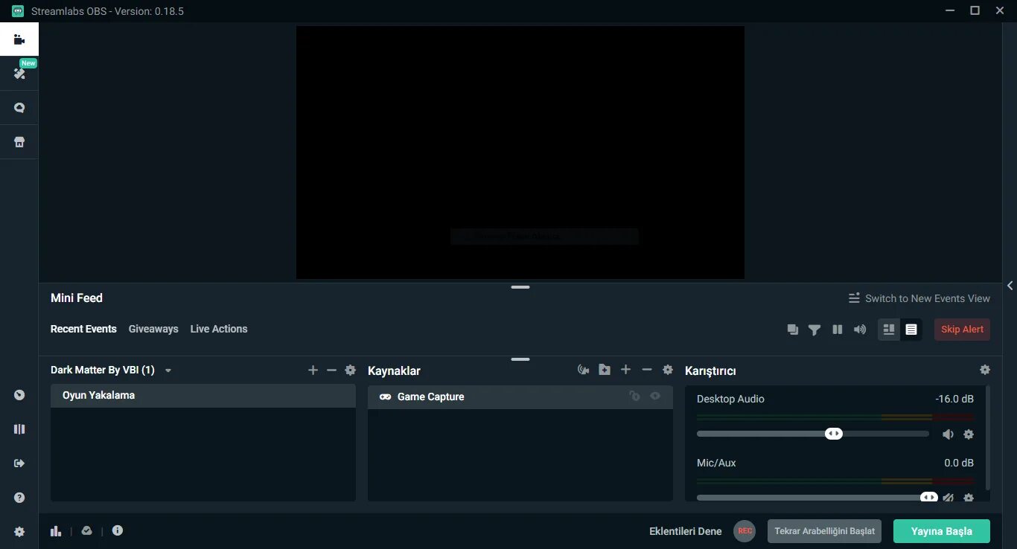Open the performance stats bar chart icon
This screenshot has width=1017, height=549.
56,531
